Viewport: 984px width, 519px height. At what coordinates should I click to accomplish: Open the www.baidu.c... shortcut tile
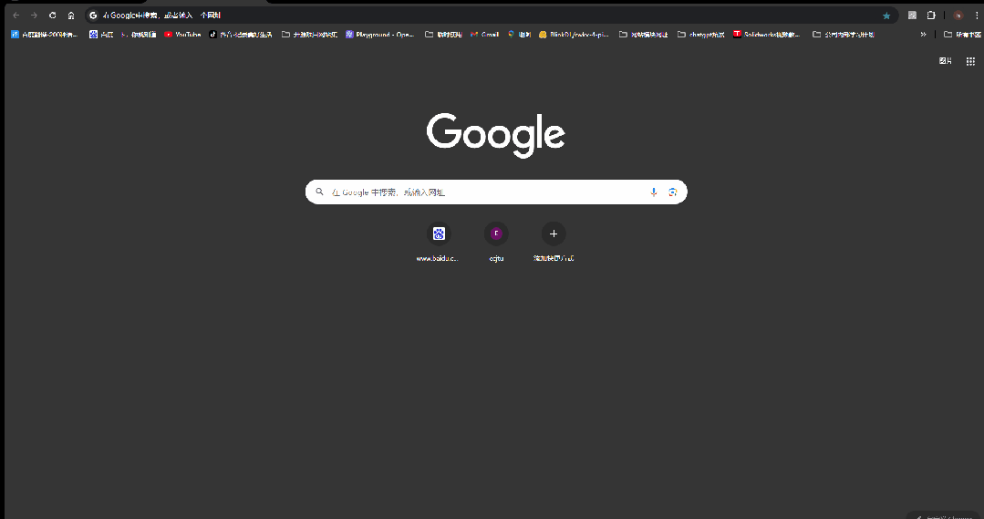click(438, 243)
